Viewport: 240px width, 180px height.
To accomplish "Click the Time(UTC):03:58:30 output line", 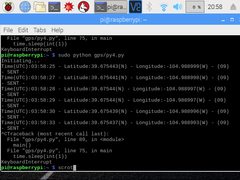I will click(115, 111).
